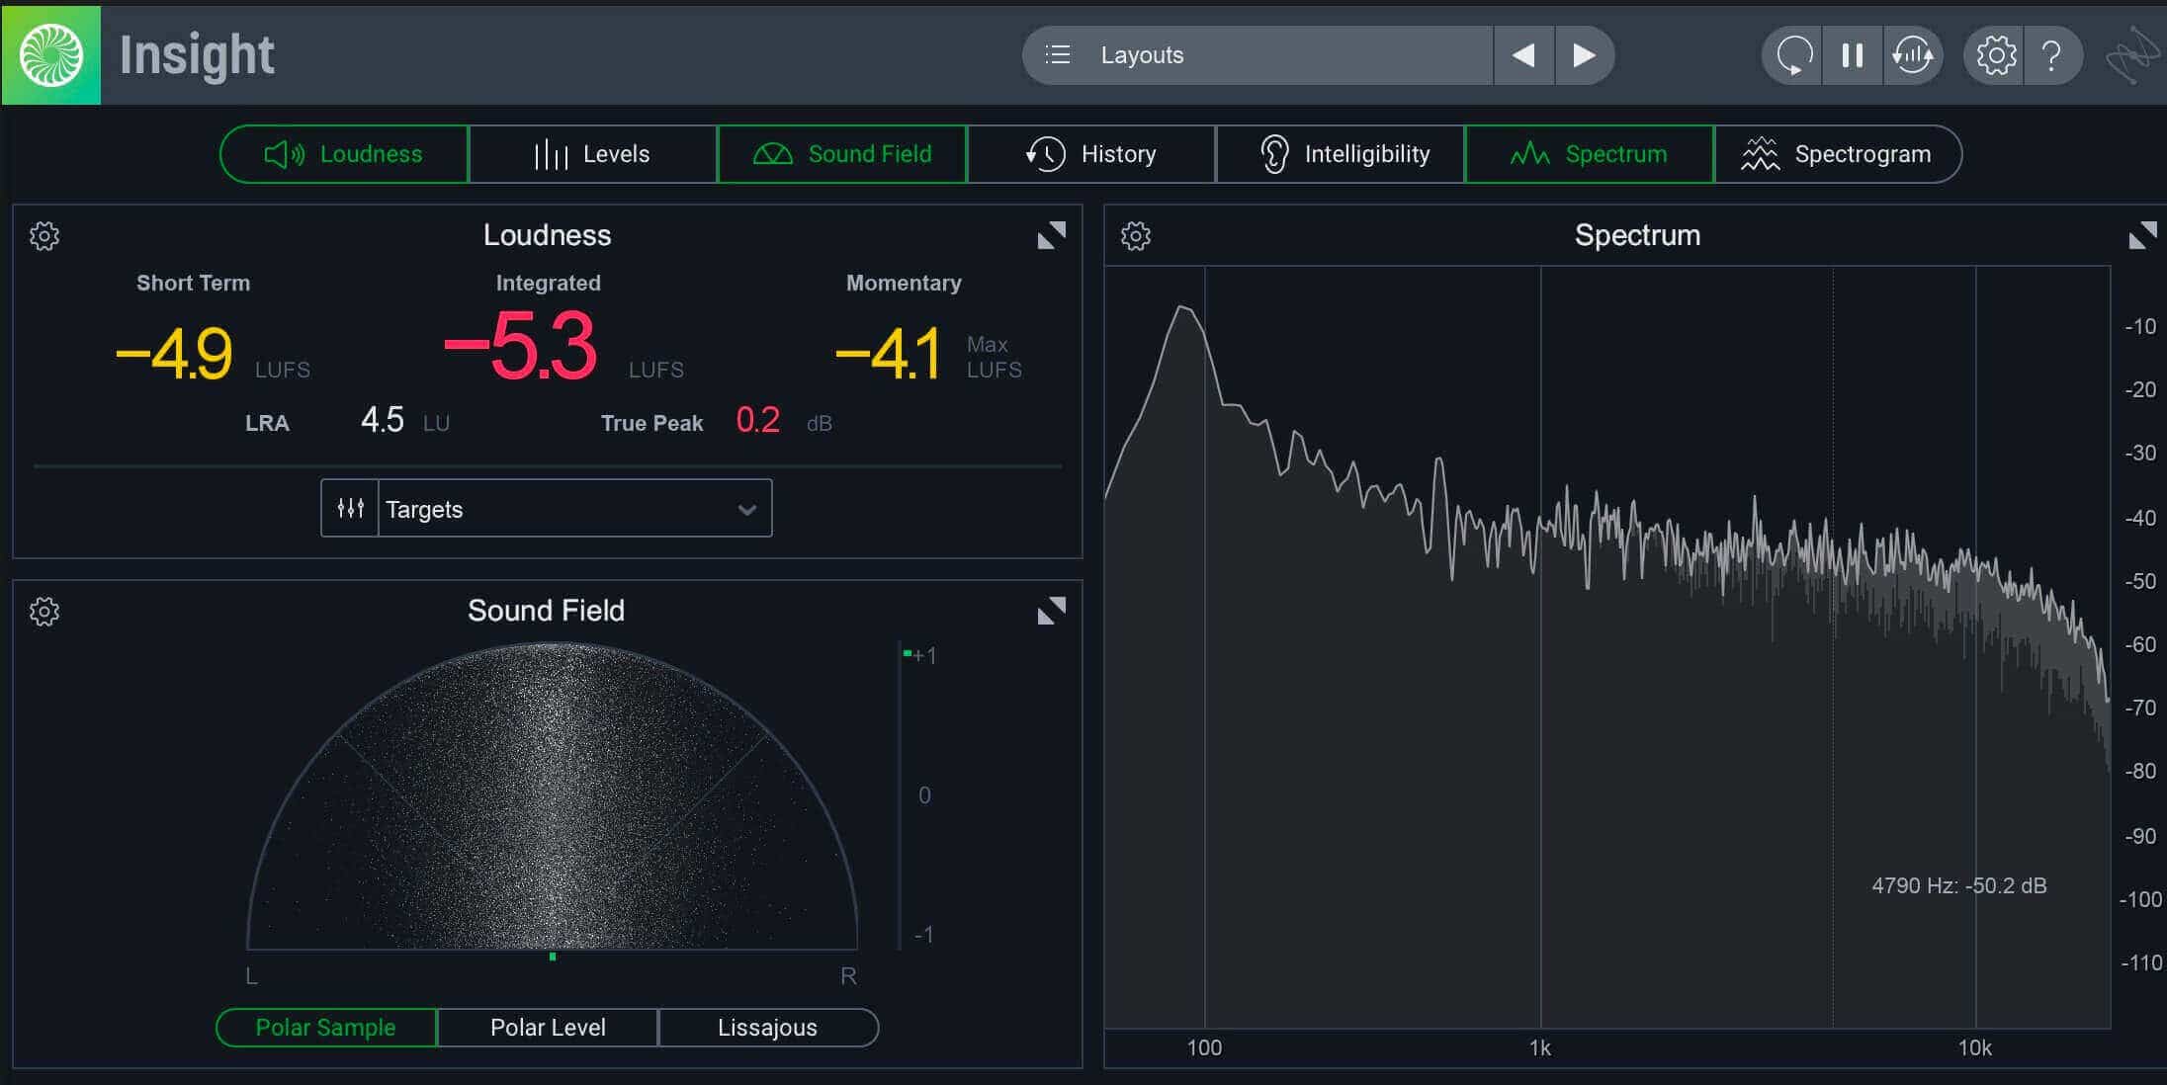This screenshot has height=1085, width=2167.
Task: Pause the metering
Action: 1853,55
